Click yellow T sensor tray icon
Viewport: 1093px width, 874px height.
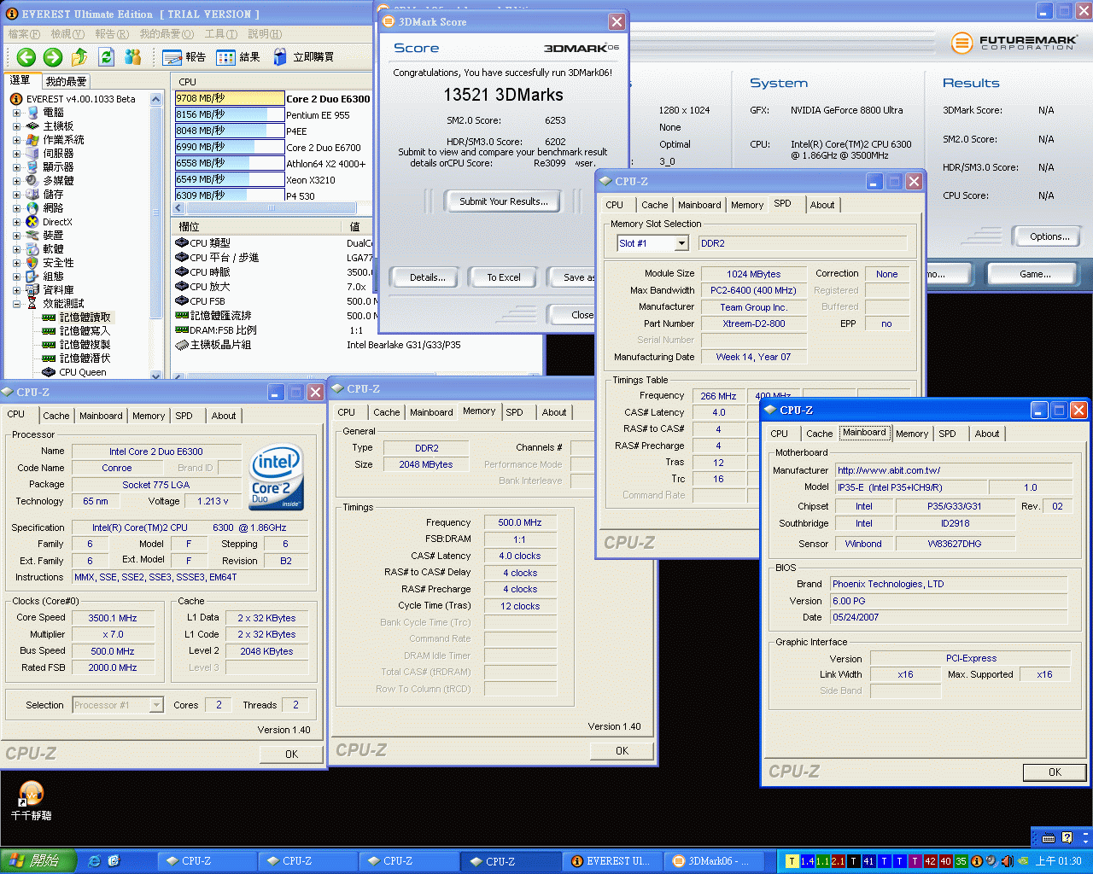coord(792,861)
